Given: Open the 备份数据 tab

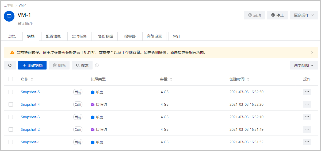Looking at the screenshot, I should (x=105, y=36).
